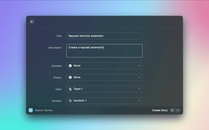This screenshot has width=209, height=130.
Task: Click the Estimate field label
Action: (56, 66)
